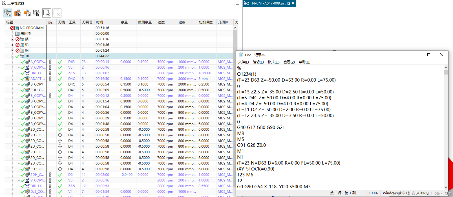Image resolution: width=453 pixels, height=197 pixels.
Task: Click the ADAPTI operation icon
Action: [27, 79]
